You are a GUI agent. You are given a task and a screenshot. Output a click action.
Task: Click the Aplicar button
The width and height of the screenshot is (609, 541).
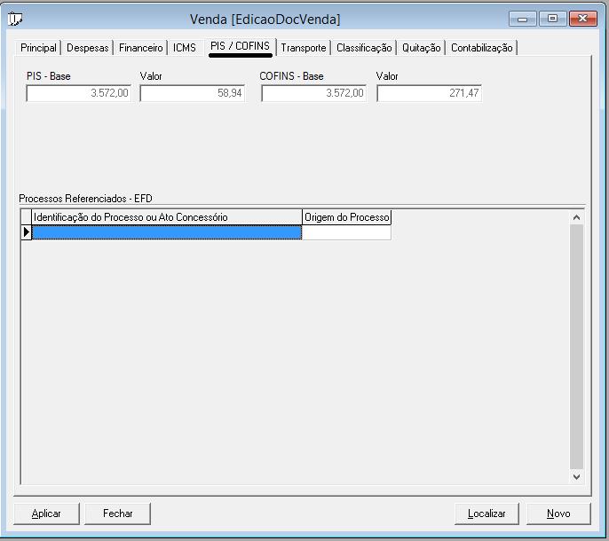pyautogui.click(x=46, y=514)
